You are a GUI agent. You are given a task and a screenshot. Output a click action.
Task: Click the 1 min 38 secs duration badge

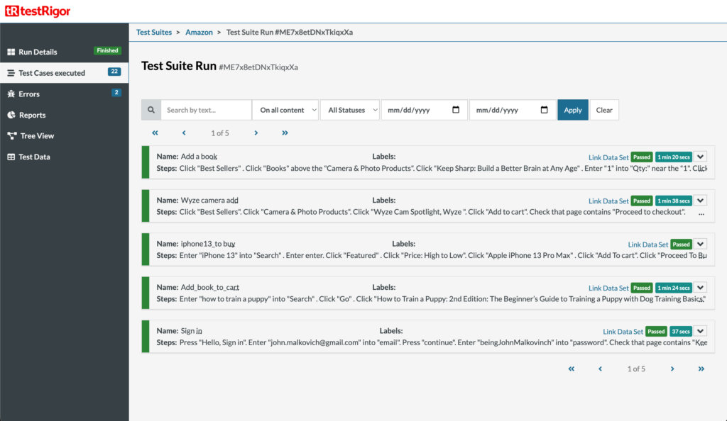click(673, 201)
